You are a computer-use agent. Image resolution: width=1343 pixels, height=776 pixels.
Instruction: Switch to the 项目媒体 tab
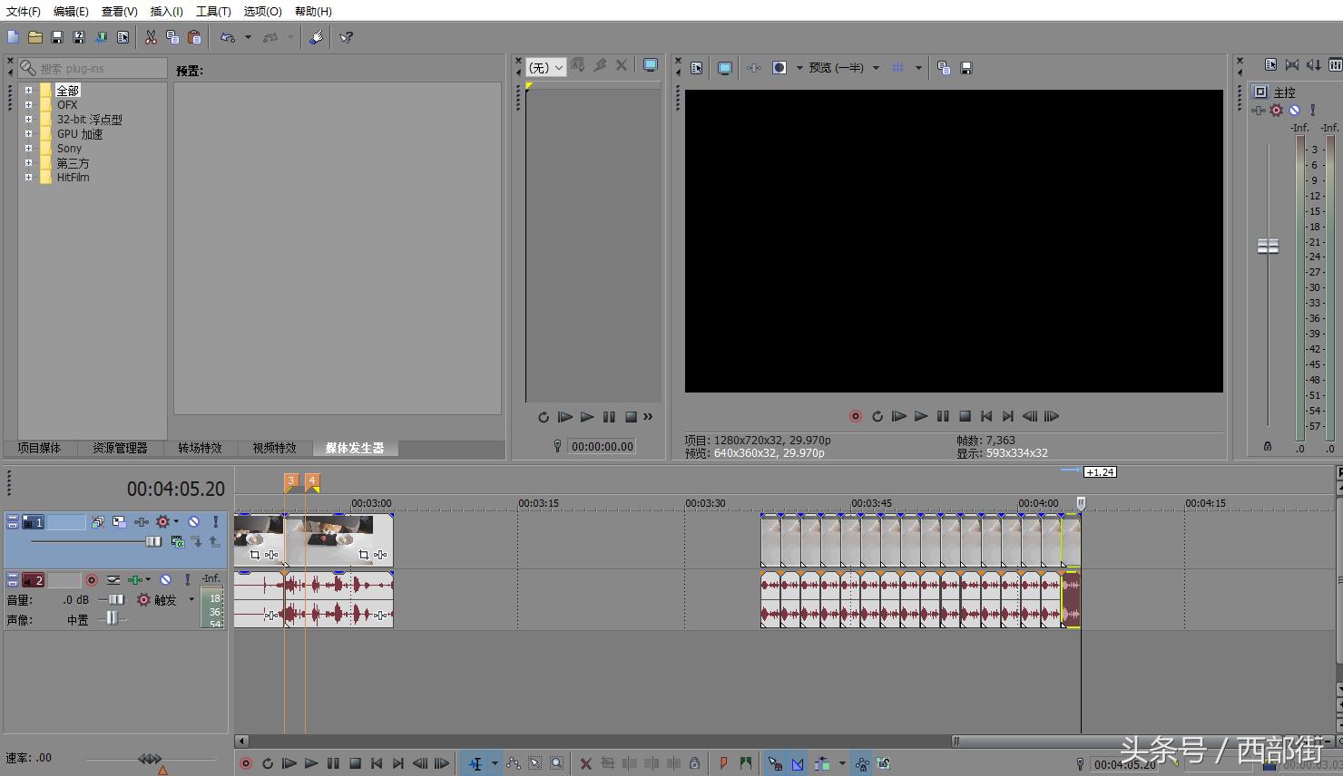[x=39, y=448]
